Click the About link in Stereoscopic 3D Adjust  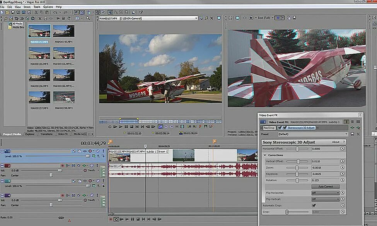point(336,142)
